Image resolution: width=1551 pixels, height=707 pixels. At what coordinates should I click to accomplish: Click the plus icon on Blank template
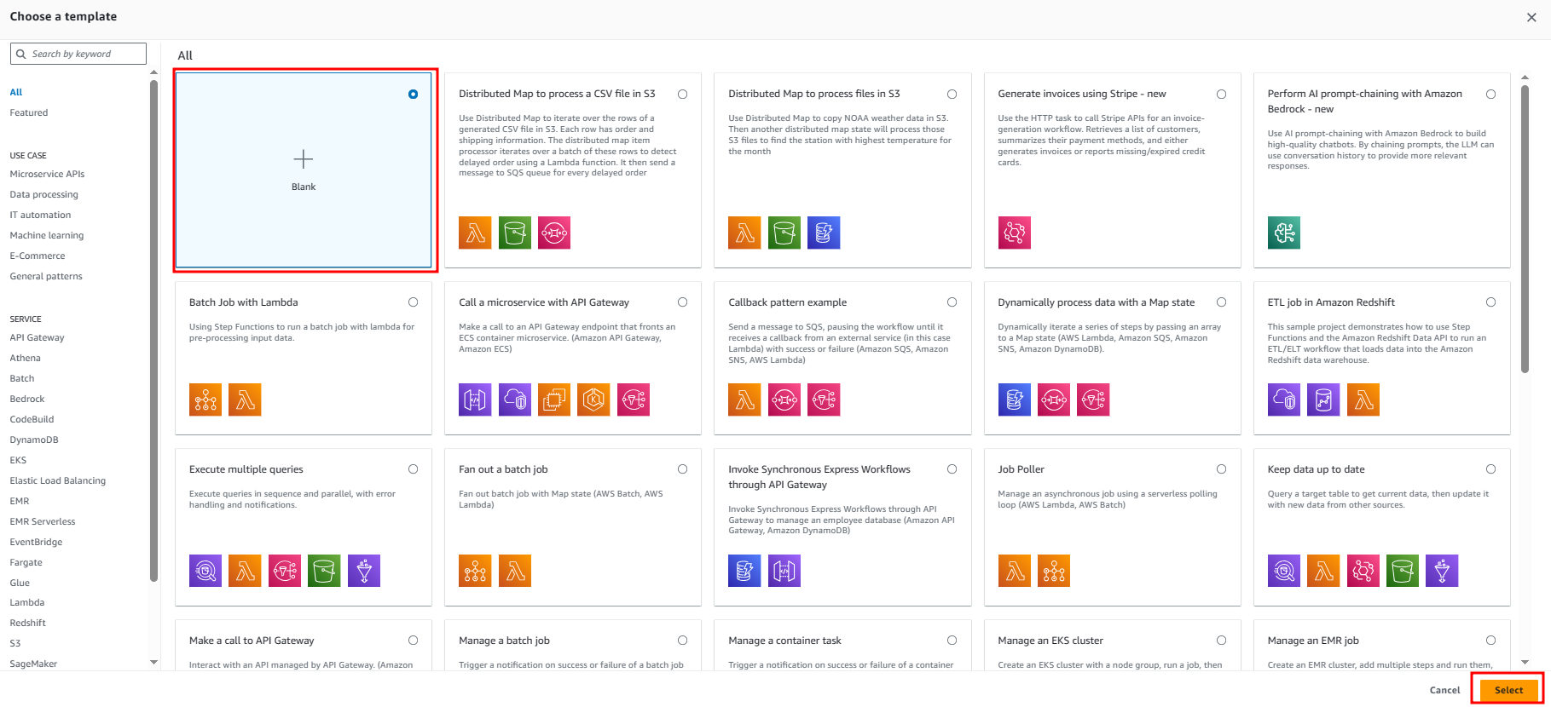click(304, 159)
